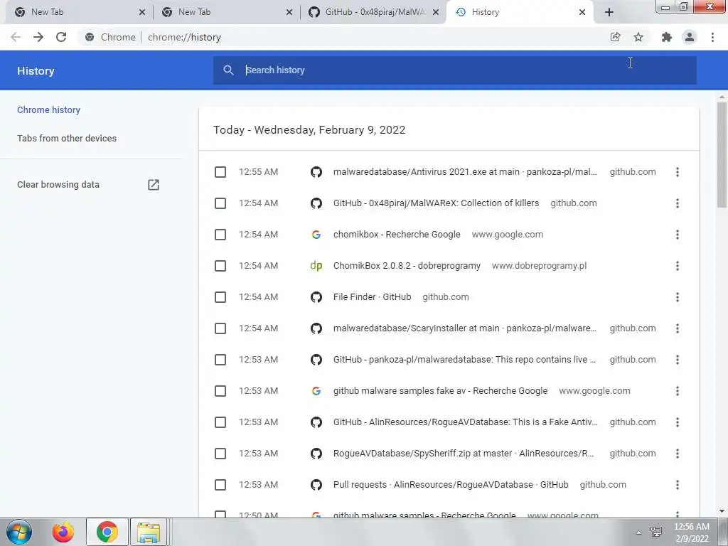Click the Clear browsing data external-link icon
The image size is (728, 546).
pos(154,185)
